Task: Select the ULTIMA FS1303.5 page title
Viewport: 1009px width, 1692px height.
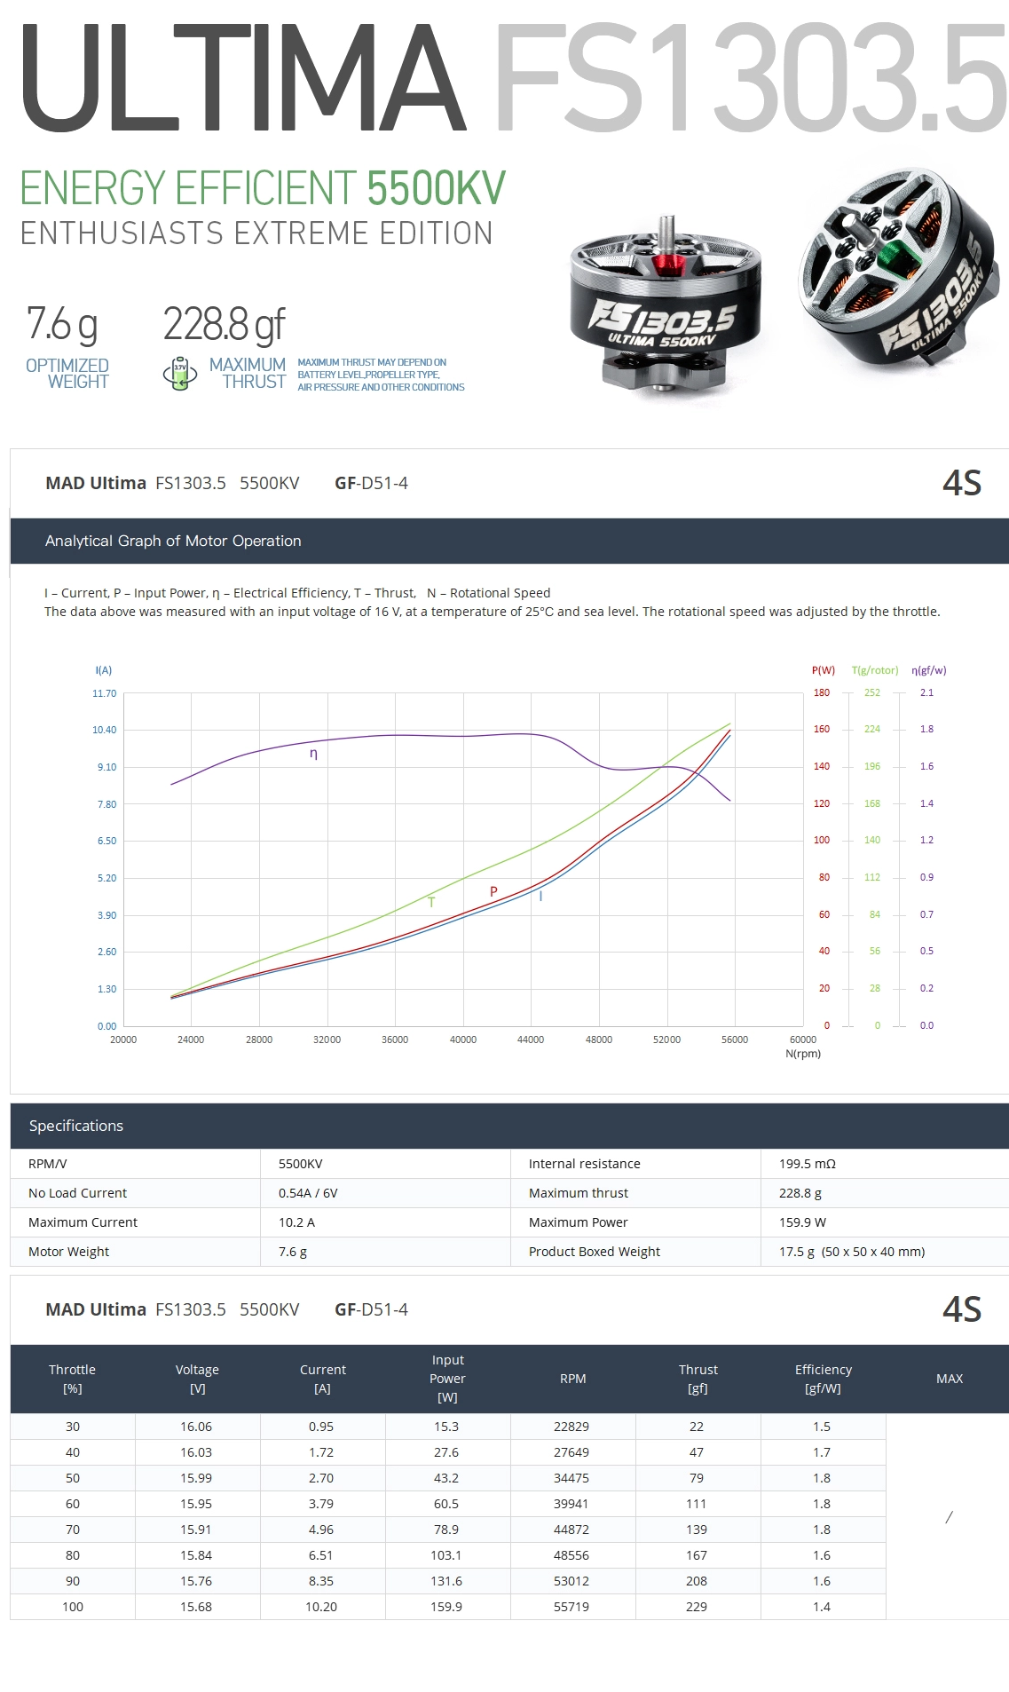Action: [x=515, y=77]
